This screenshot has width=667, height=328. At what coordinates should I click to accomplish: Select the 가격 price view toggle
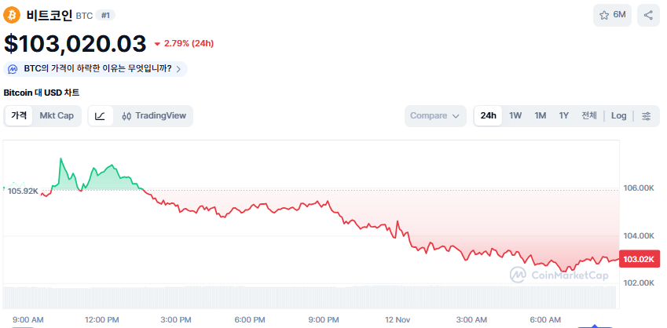click(19, 116)
